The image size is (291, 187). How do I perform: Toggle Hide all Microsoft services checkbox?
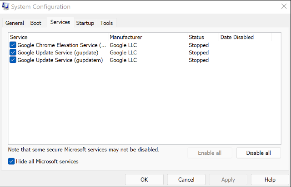11,162
